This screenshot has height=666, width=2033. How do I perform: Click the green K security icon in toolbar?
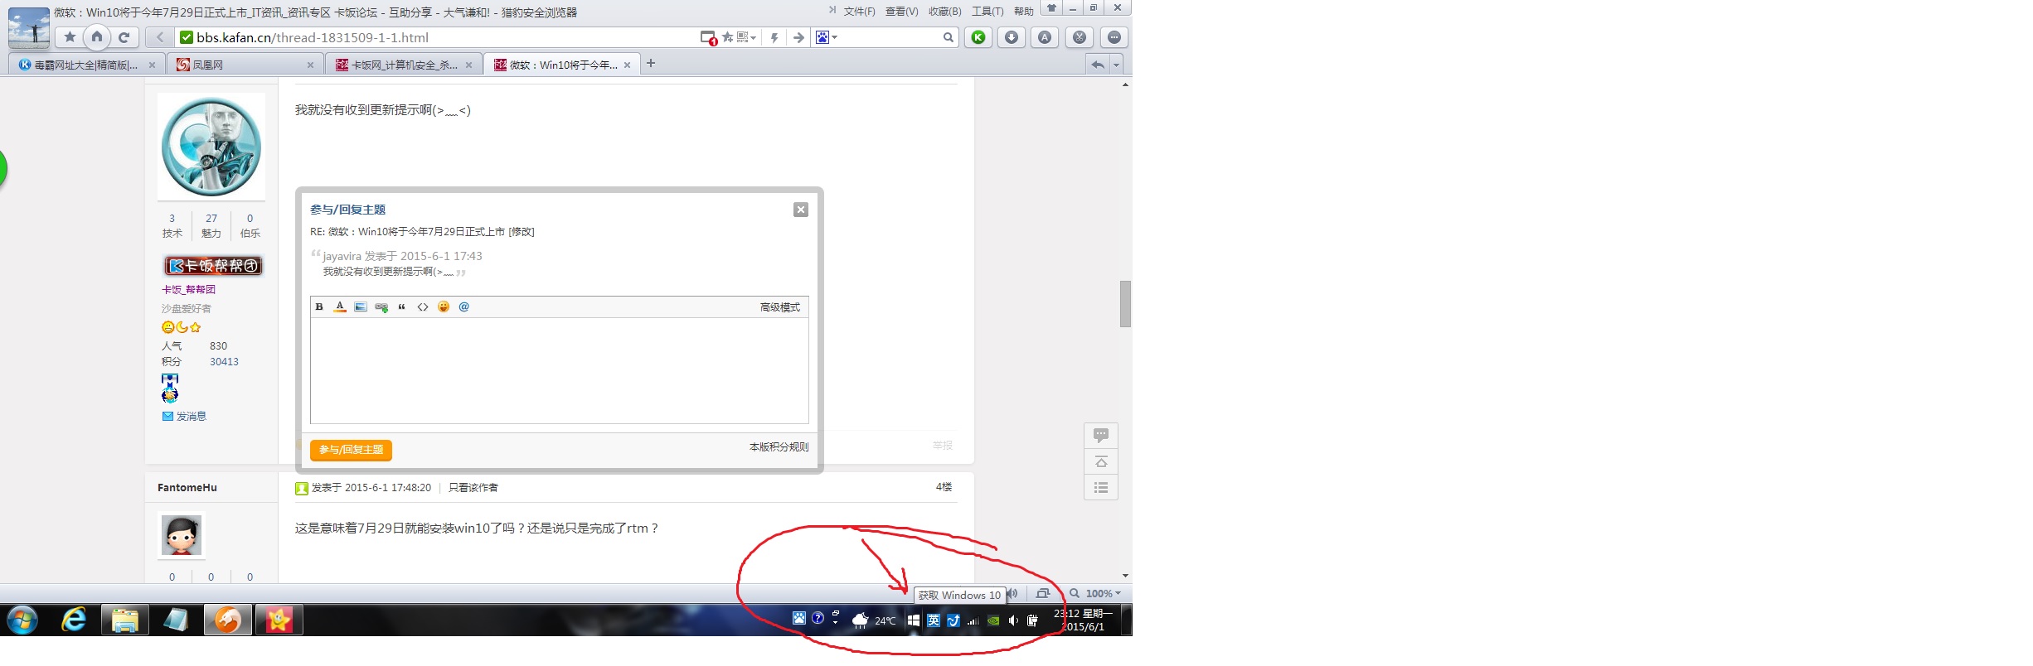978,37
